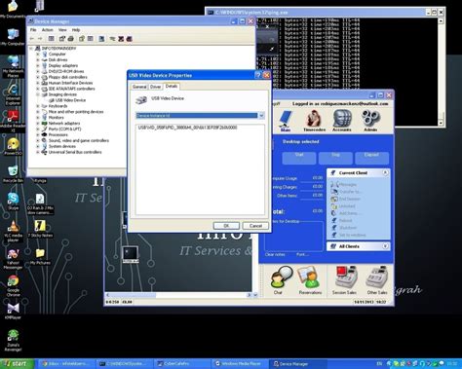The image size is (462, 369).
Task: Select Ports (COM & LPT) tree entry
Action: (x=64, y=129)
